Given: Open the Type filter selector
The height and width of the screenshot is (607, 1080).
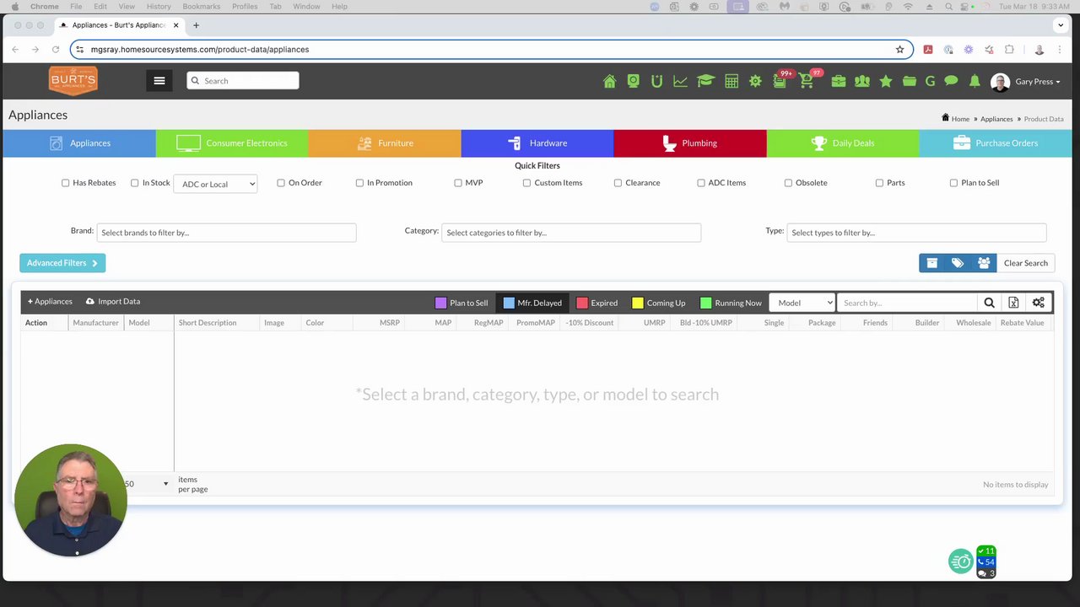Looking at the screenshot, I should [x=916, y=233].
